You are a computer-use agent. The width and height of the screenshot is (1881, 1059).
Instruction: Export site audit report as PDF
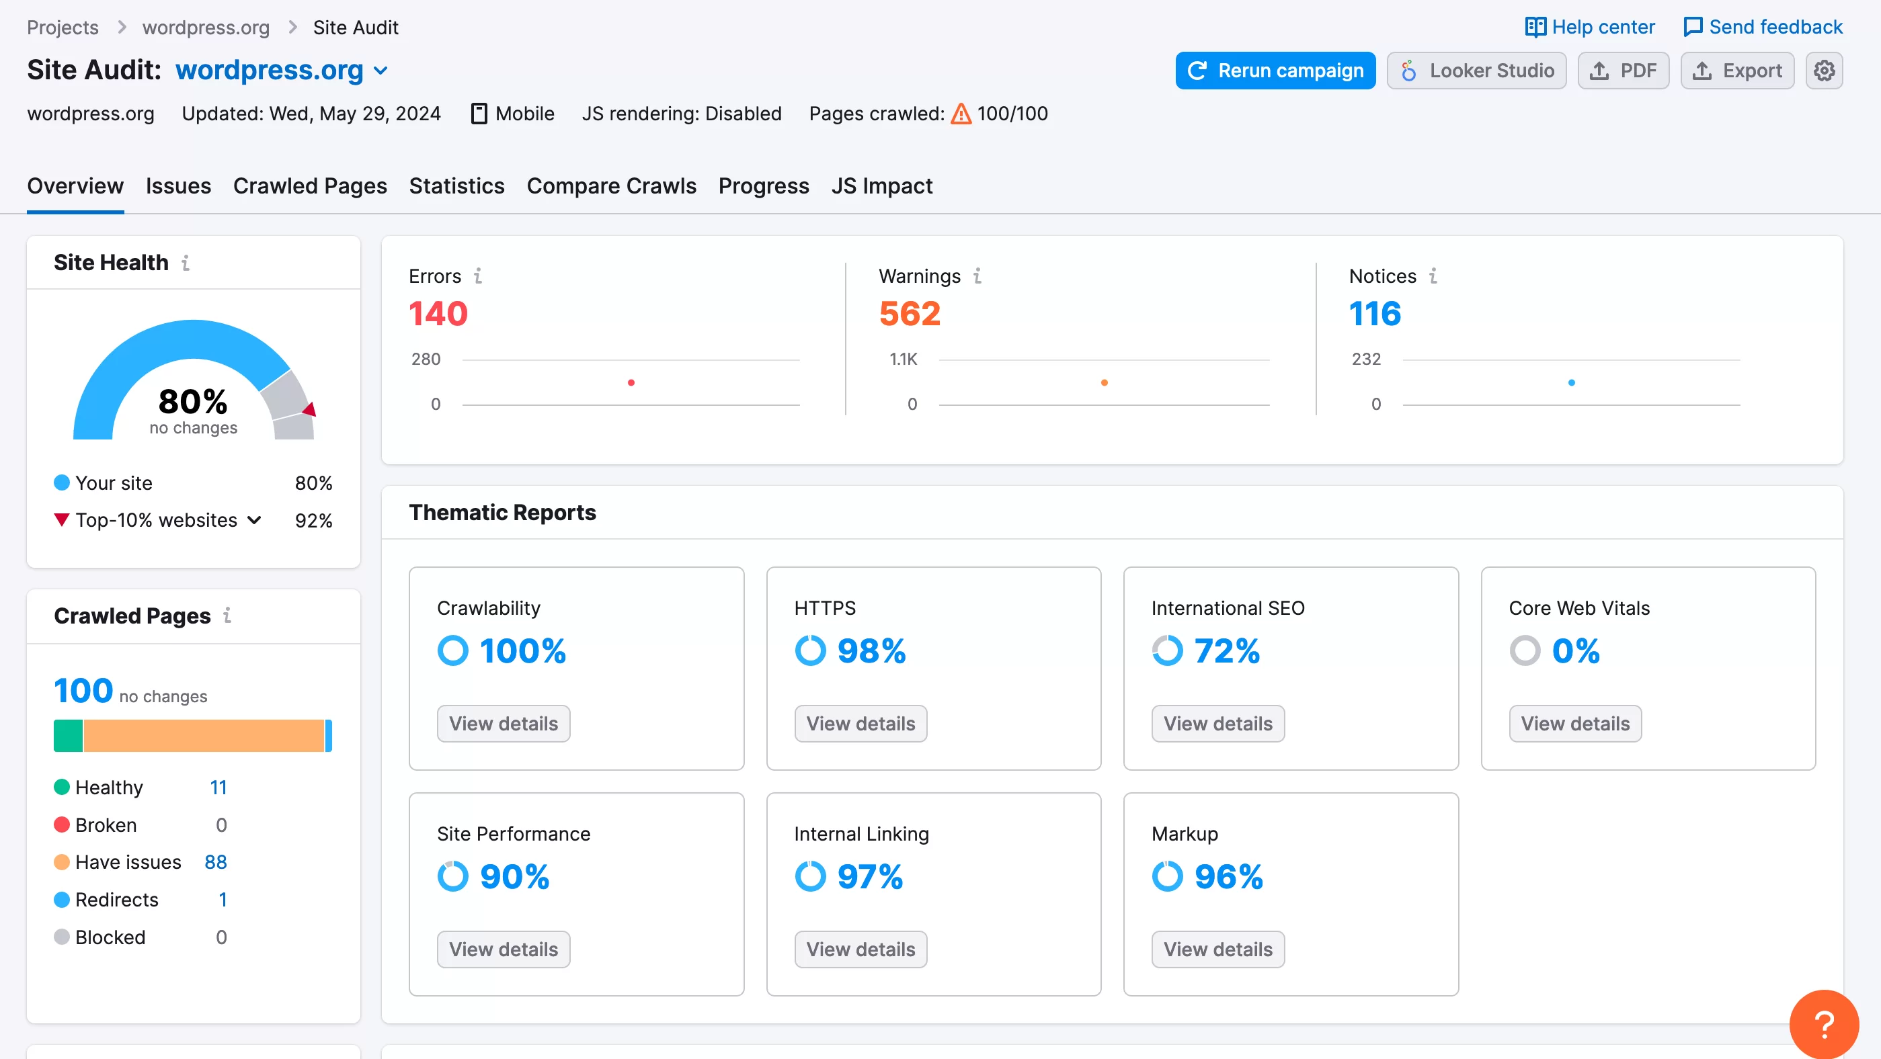click(x=1624, y=70)
